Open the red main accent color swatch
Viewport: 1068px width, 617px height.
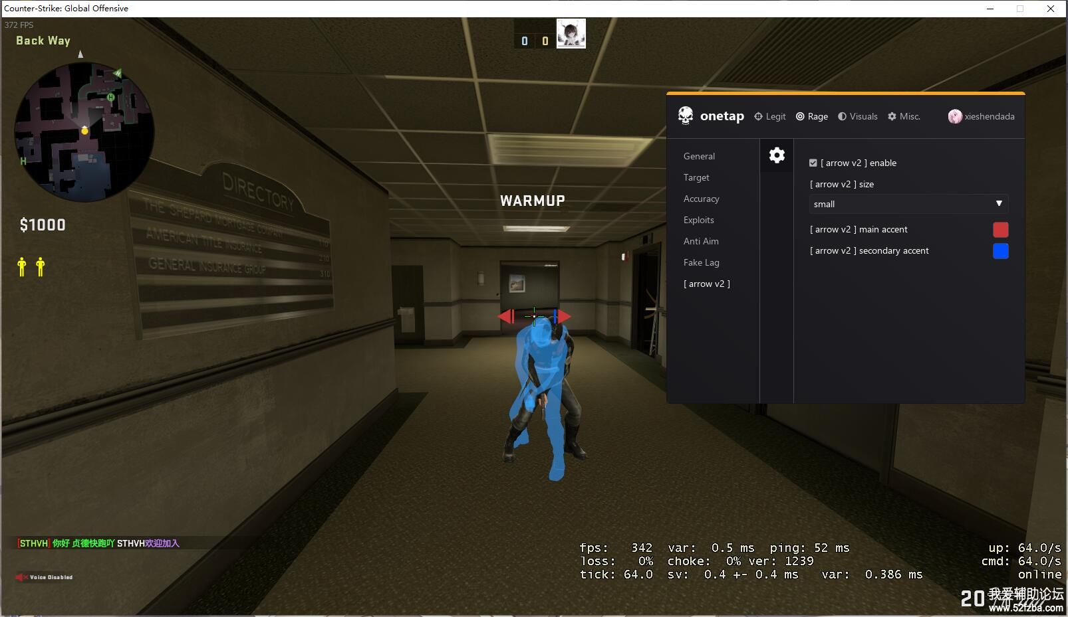pos(1000,230)
